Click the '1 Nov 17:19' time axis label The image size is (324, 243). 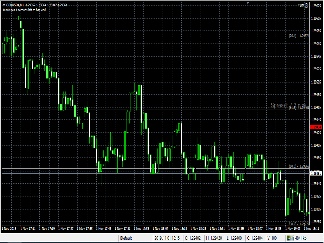pos(47,229)
